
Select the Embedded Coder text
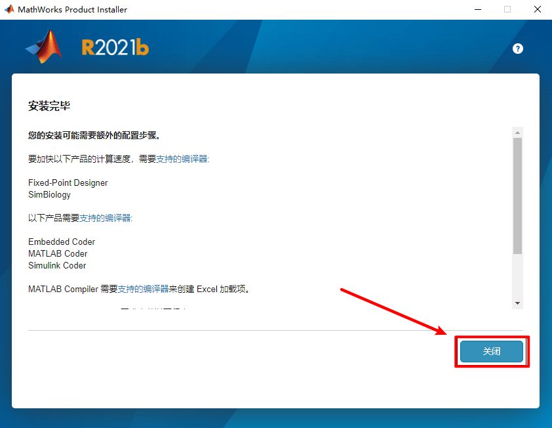pyautogui.click(x=62, y=242)
